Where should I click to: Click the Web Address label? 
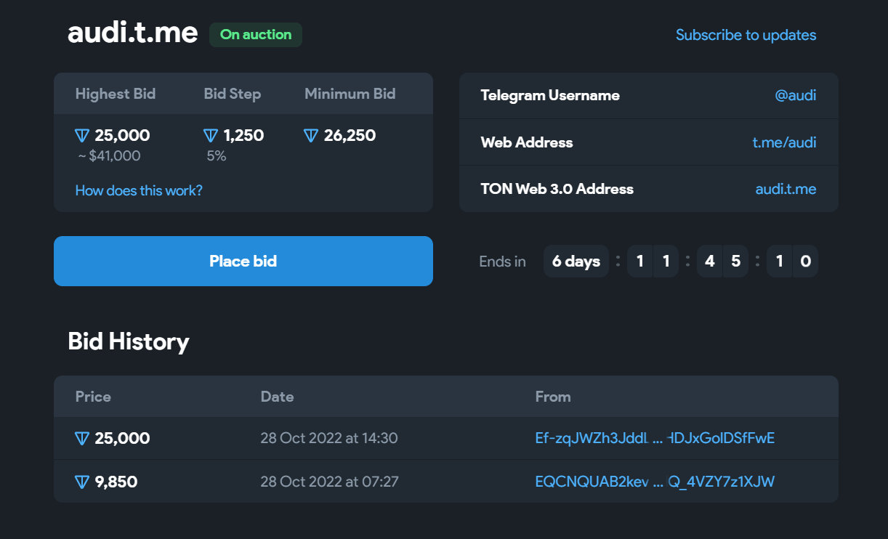[x=527, y=142]
